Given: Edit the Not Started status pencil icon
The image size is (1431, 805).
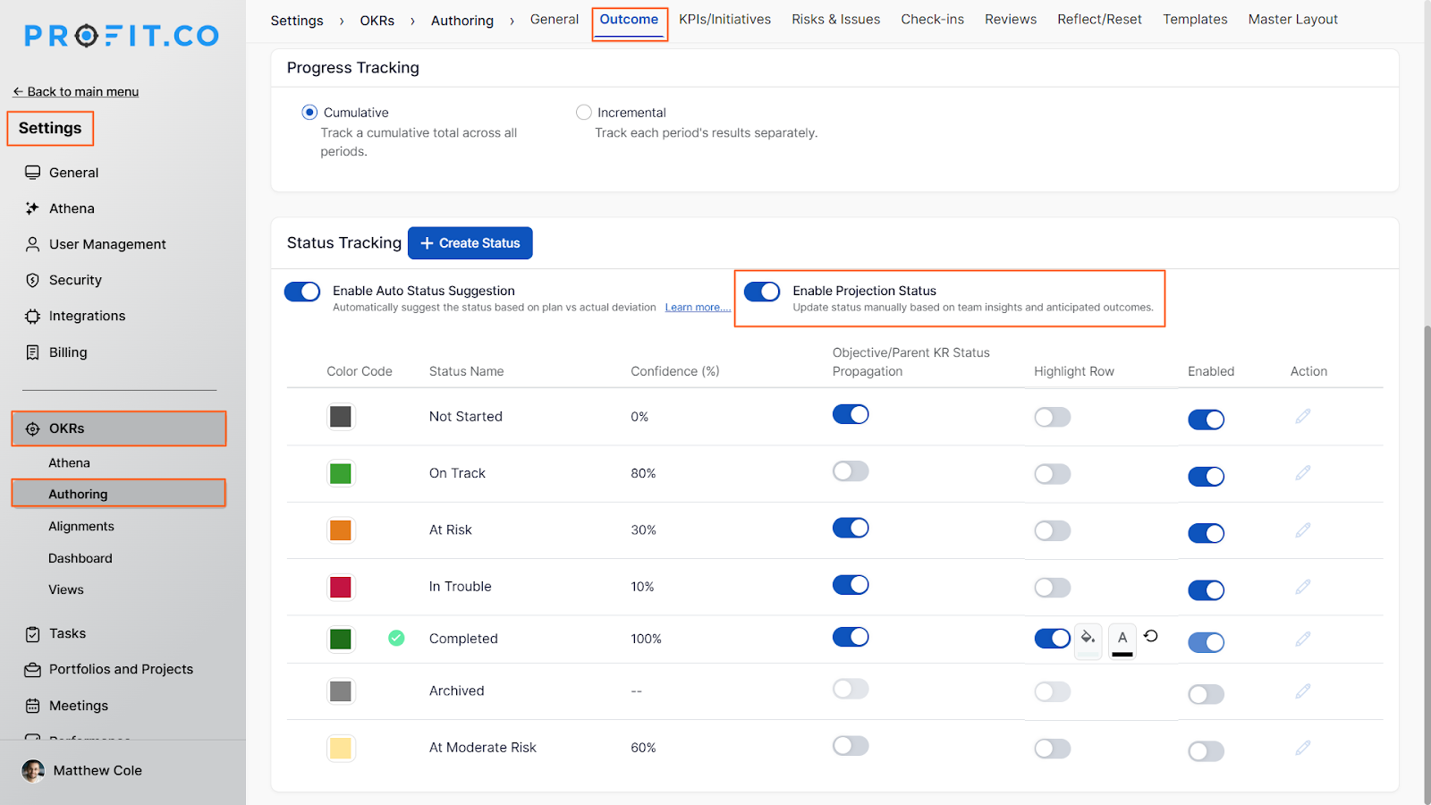Looking at the screenshot, I should [1302, 416].
